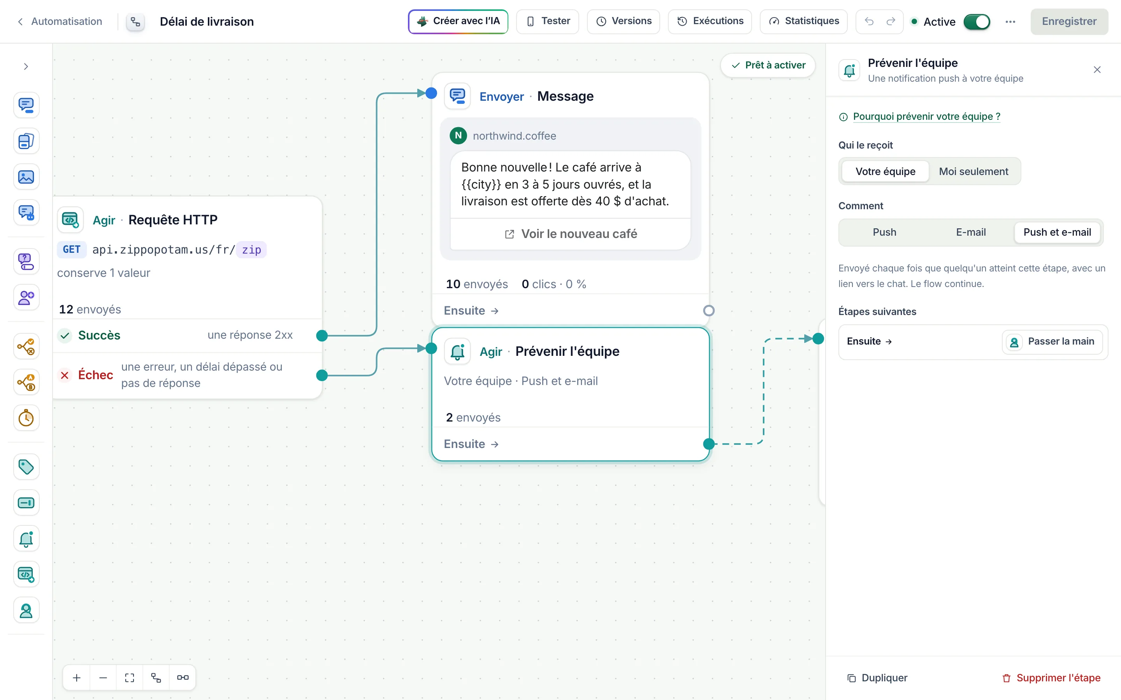The image size is (1121, 700).
Task: Delete the step via Supprimer l'étape
Action: [x=1051, y=678]
